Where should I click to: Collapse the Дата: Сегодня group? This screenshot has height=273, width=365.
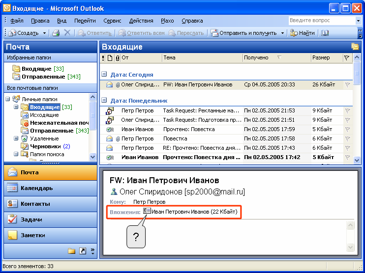(104, 74)
